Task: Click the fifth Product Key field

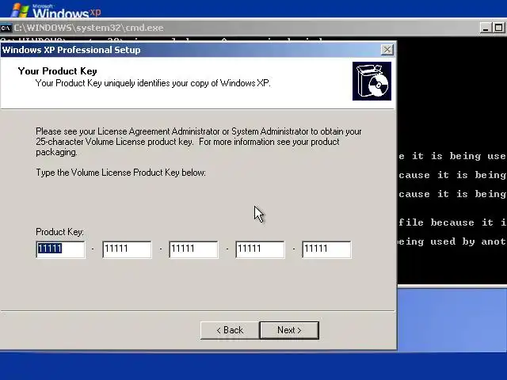Action: [326, 249]
